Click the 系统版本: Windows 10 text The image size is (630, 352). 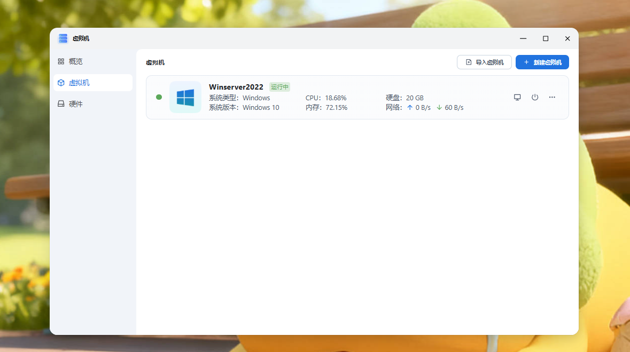pyautogui.click(x=244, y=107)
